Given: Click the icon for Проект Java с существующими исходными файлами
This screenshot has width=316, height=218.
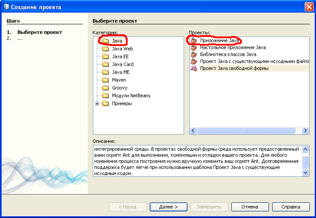Looking at the screenshot, I should click(194, 61).
